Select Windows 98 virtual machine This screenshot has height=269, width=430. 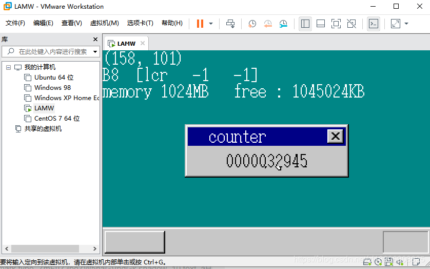pos(52,88)
